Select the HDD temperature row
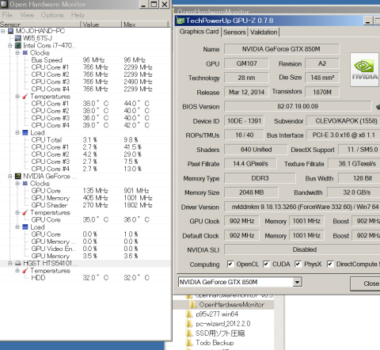The width and height of the screenshot is (380, 350). tap(85, 278)
